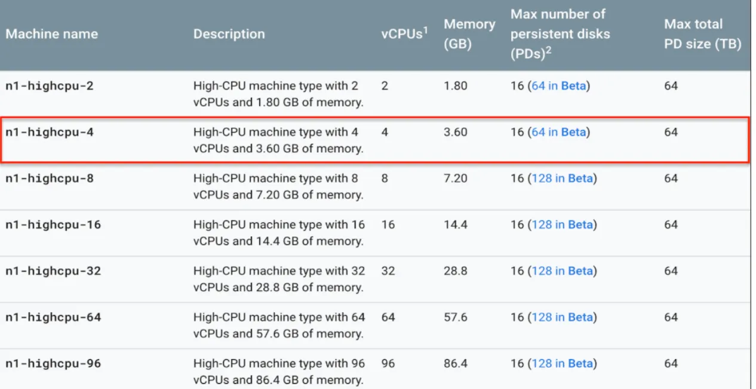Click the 3.60 memory value in highlighted row

pos(456,132)
